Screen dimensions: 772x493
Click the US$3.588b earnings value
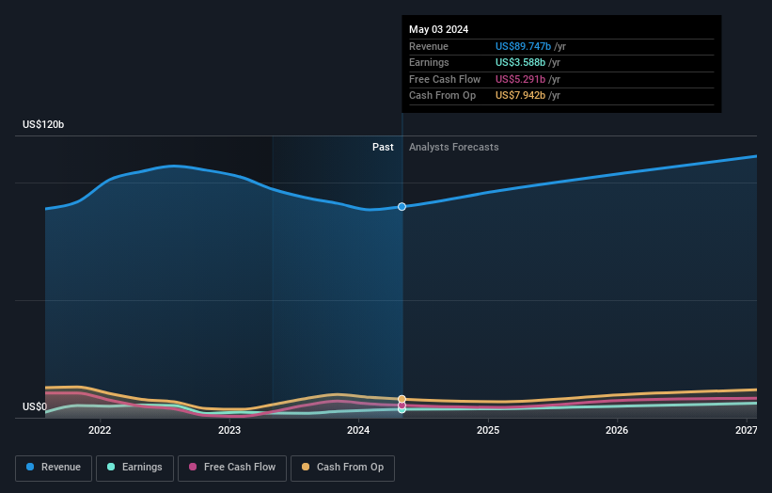pyautogui.click(x=520, y=62)
